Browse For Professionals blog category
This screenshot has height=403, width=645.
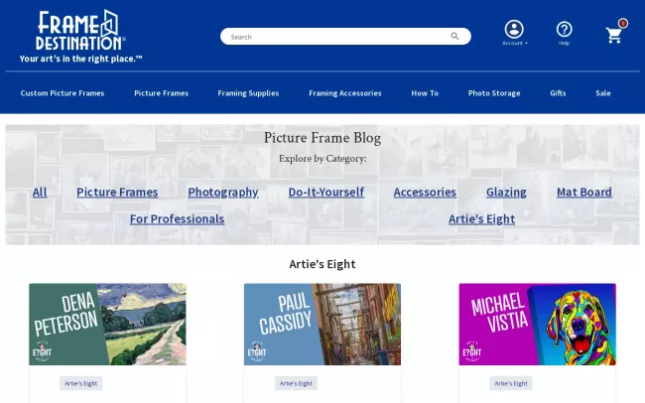click(x=178, y=219)
